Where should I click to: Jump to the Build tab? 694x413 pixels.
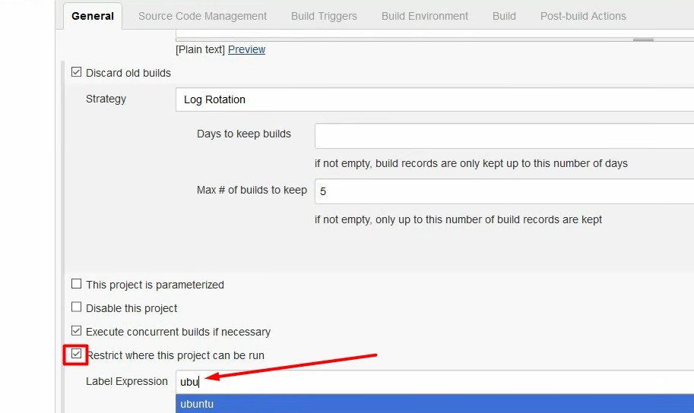[504, 16]
